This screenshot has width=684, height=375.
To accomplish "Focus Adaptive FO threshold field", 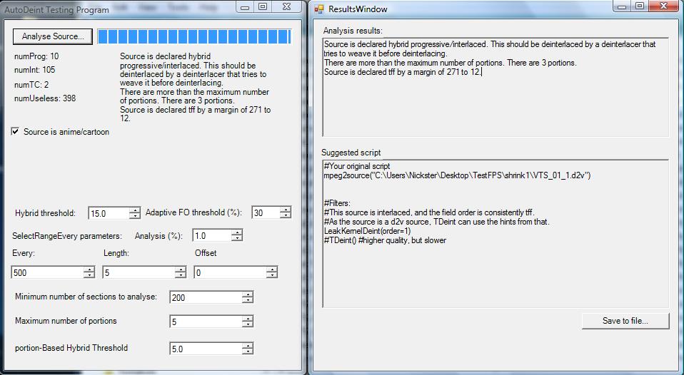I will tap(266, 212).
